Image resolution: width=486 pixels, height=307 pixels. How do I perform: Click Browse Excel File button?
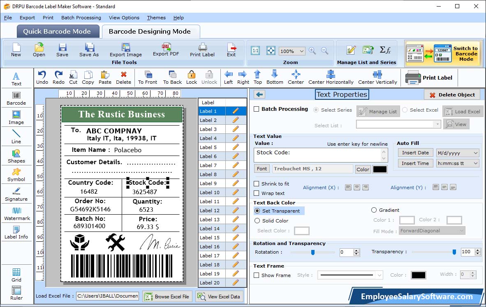(167, 296)
